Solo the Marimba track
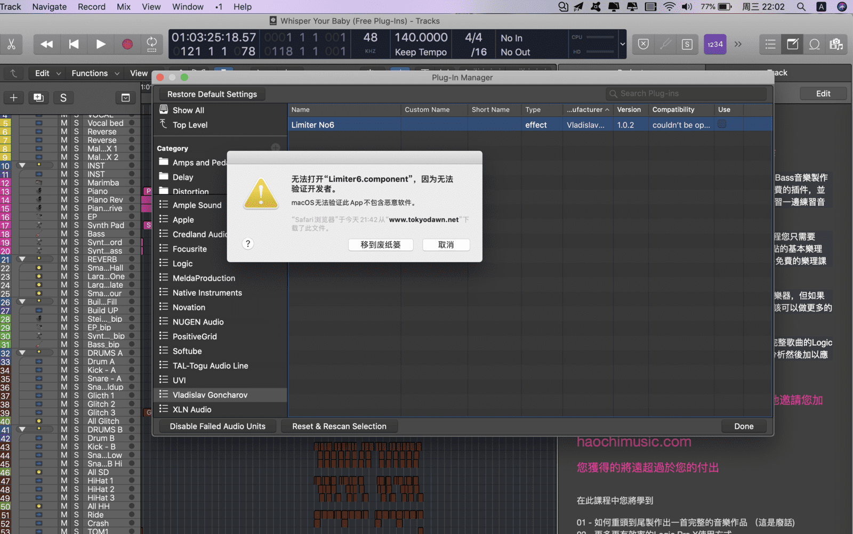This screenshot has width=853, height=534. pyautogui.click(x=76, y=183)
